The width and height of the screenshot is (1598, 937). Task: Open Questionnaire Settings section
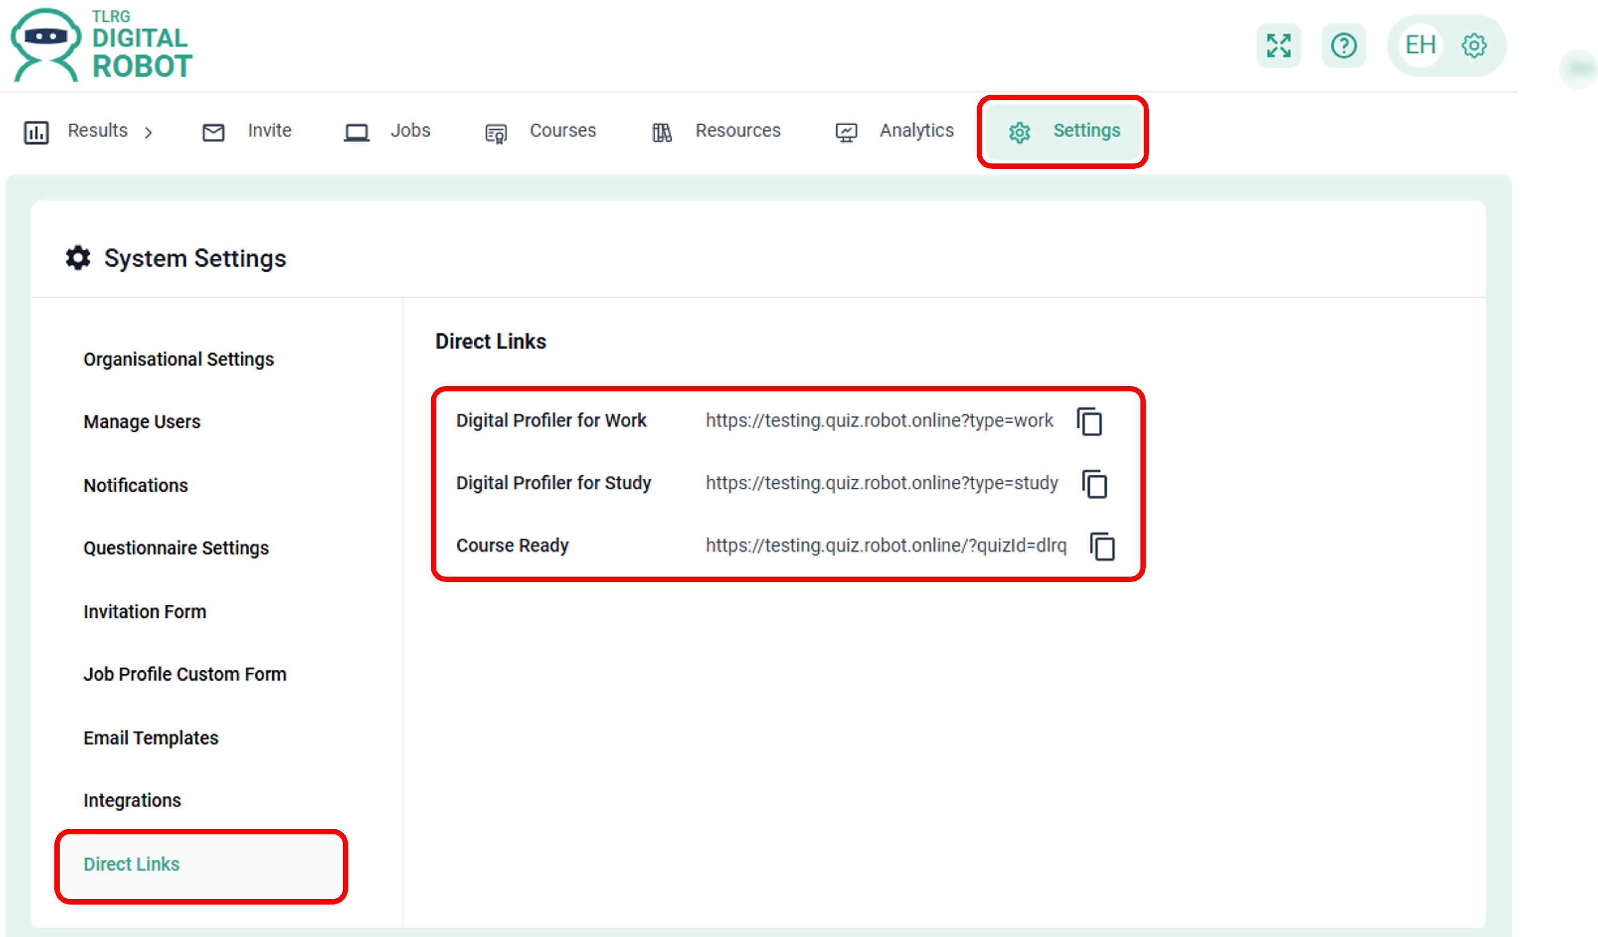tap(176, 548)
